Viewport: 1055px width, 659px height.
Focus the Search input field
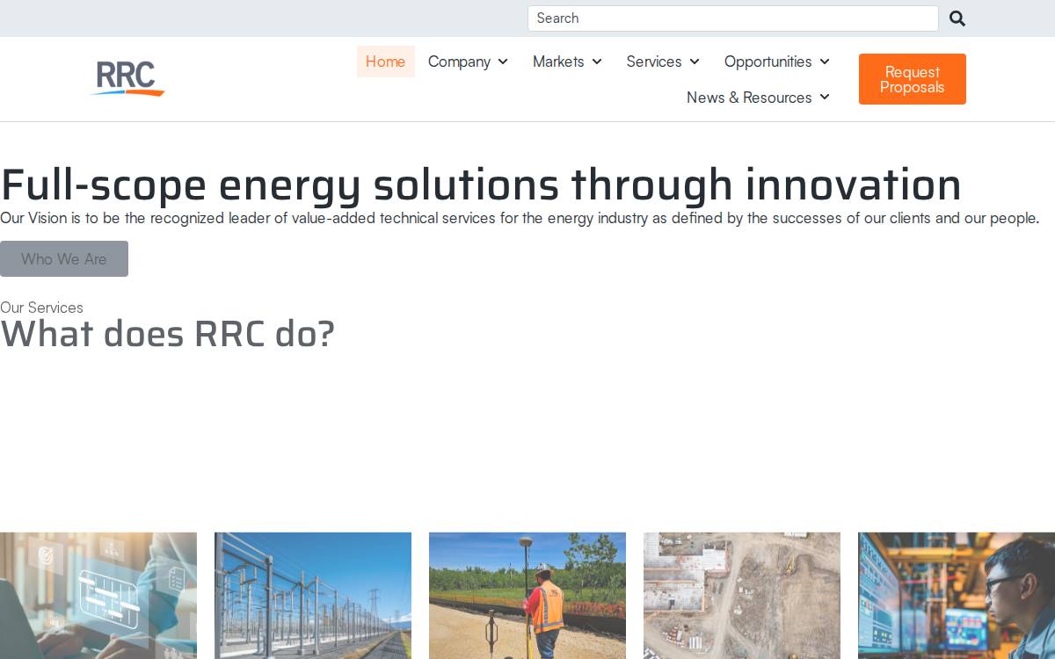pyautogui.click(x=733, y=18)
